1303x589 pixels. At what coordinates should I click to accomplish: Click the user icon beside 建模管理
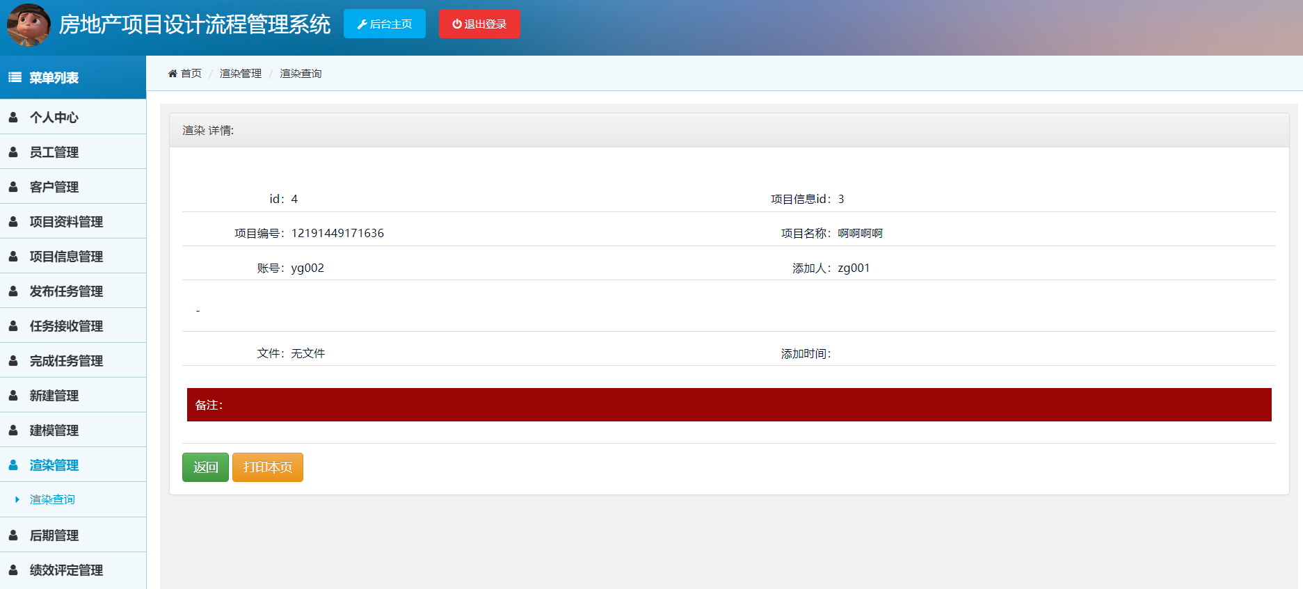pyautogui.click(x=13, y=430)
